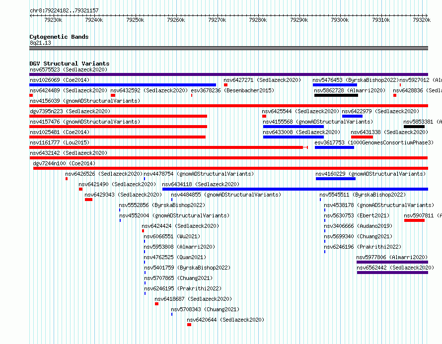This screenshot has height=344, width=442.
Task: Select the purple nsv6575523 variant bar
Action: [x=228, y=74]
